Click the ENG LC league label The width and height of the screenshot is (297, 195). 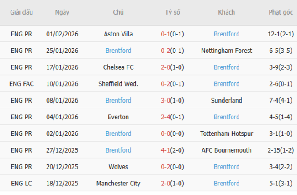coord(21,184)
